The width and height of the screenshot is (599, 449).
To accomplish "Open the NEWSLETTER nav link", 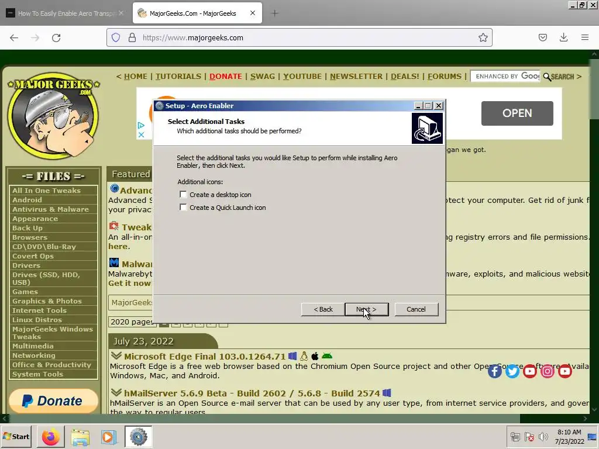I will tap(356, 77).
